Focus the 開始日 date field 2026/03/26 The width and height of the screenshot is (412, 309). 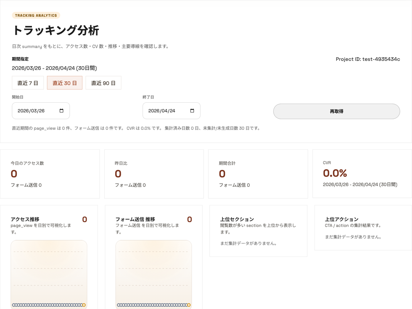click(x=41, y=111)
